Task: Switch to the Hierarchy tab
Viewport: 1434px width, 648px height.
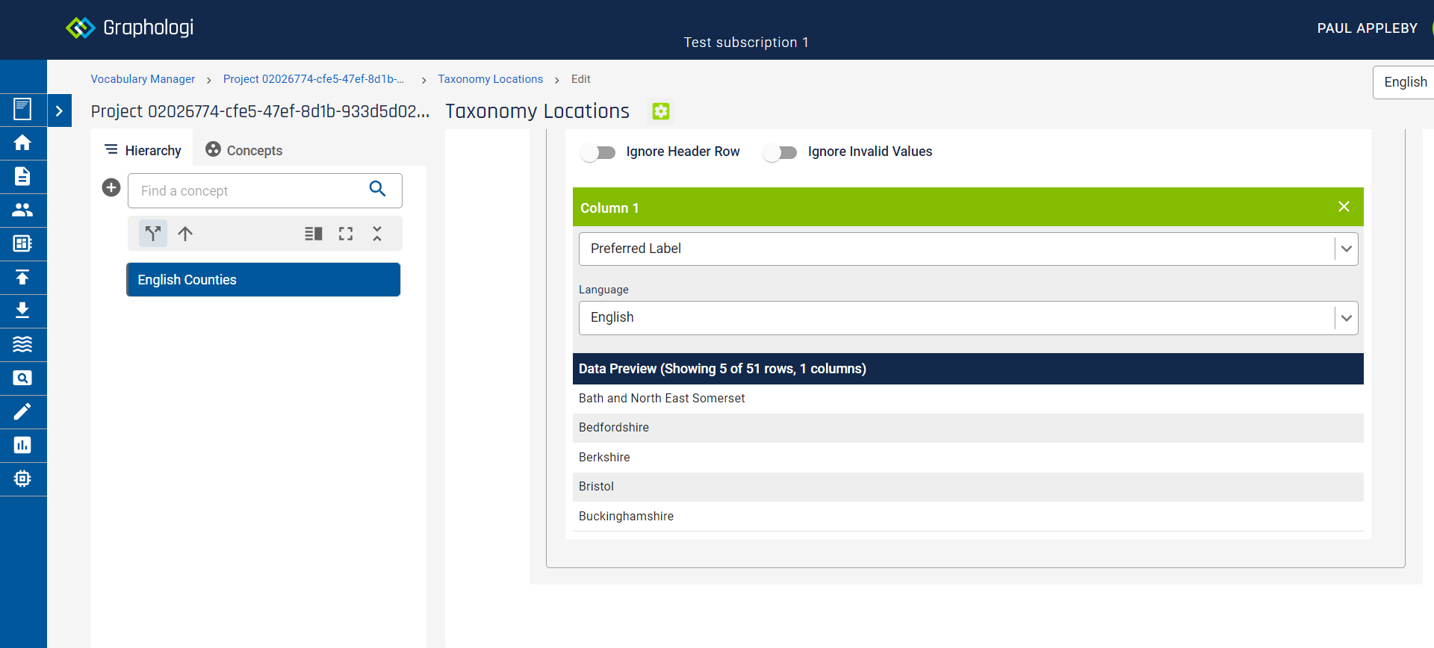Action: pyautogui.click(x=143, y=150)
